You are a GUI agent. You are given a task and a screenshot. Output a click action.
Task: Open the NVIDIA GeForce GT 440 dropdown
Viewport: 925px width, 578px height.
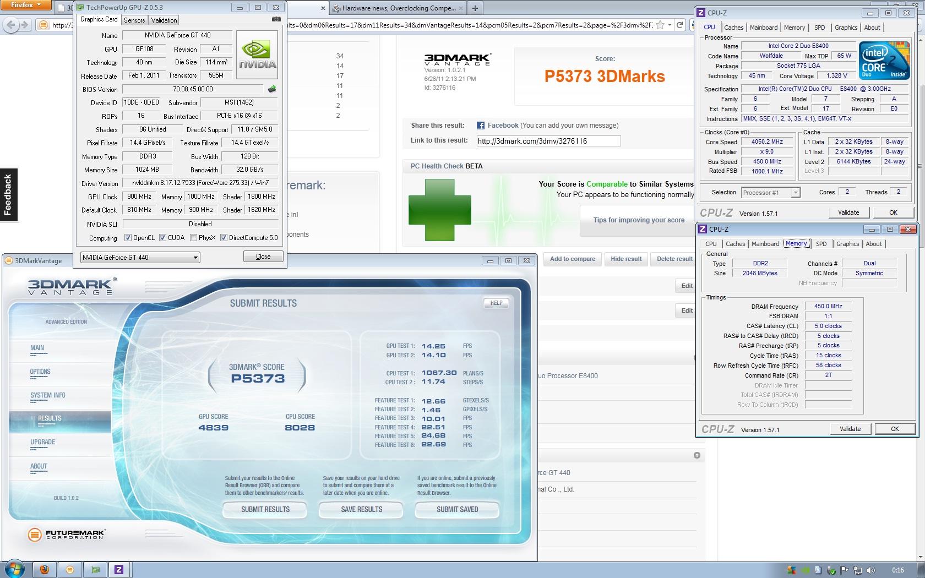click(140, 257)
